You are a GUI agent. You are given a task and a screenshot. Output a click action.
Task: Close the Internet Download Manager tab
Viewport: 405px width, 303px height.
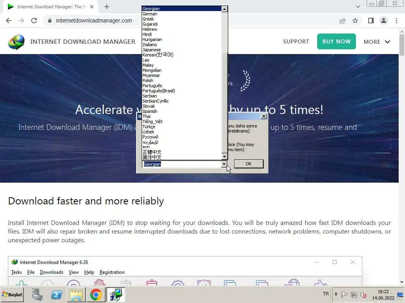click(92, 7)
